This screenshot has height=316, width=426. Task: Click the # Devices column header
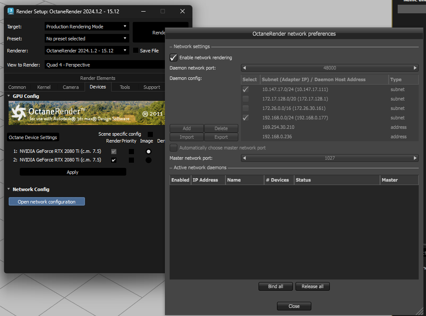pos(279,180)
